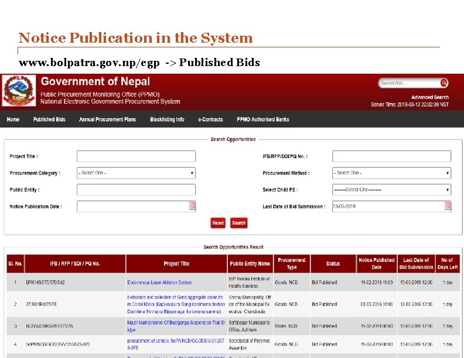Viewport: 464px width, 358px height.
Task: Click the 11-02-2019 11:00 published date cell
Action: pos(377,283)
